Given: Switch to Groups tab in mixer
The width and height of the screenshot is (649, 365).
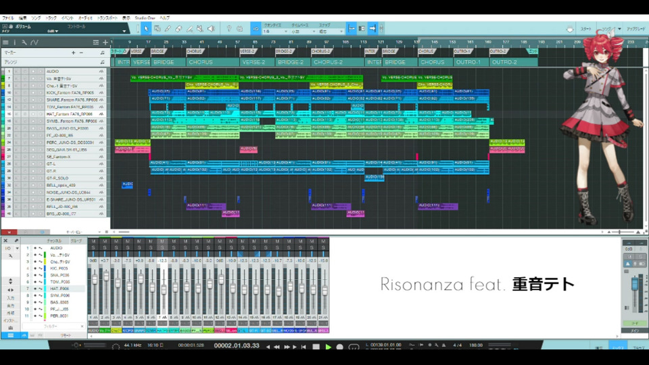Looking at the screenshot, I should [76, 241].
